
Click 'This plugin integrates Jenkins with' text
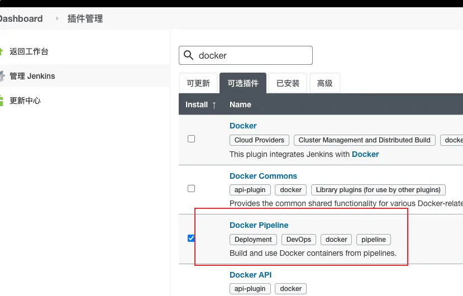click(x=290, y=154)
